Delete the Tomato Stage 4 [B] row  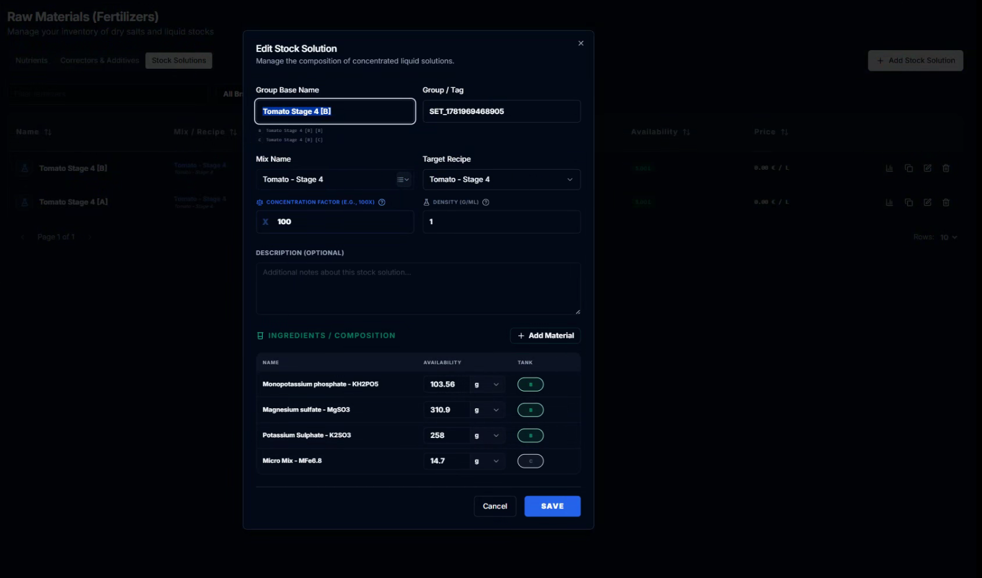point(946,169)
